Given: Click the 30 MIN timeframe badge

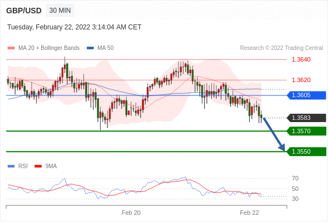Looking at the screenshot, I should (60, 11).
